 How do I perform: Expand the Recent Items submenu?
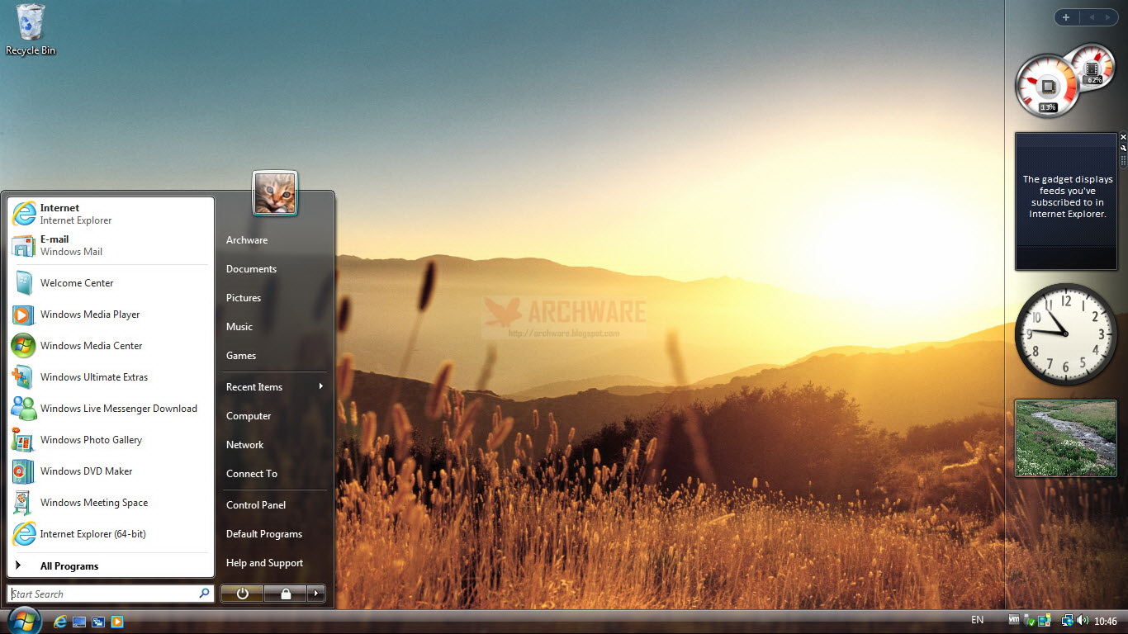(274, 387)
